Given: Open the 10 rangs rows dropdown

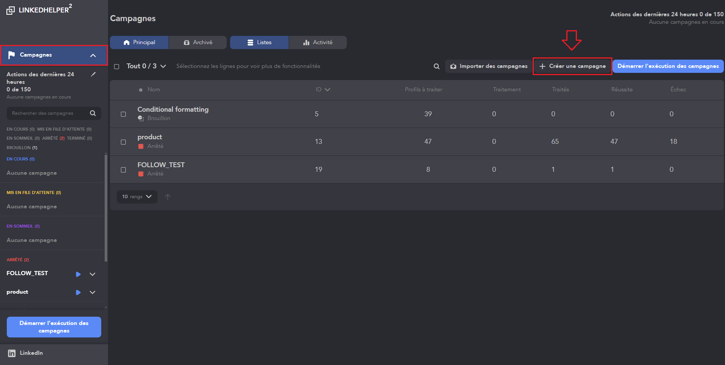Looking at the screenshot, I should coord(137,197).
